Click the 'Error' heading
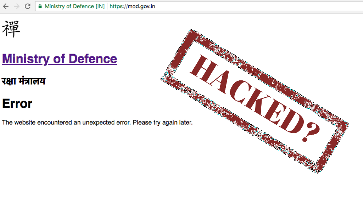This screenshot has height=204, width=363. (x=17, y=103)
